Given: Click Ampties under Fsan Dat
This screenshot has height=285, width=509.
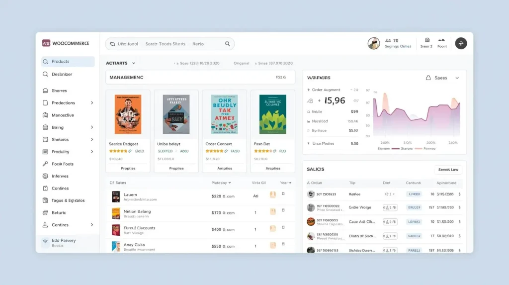Looking at the screenshot, I should [273, 168].
